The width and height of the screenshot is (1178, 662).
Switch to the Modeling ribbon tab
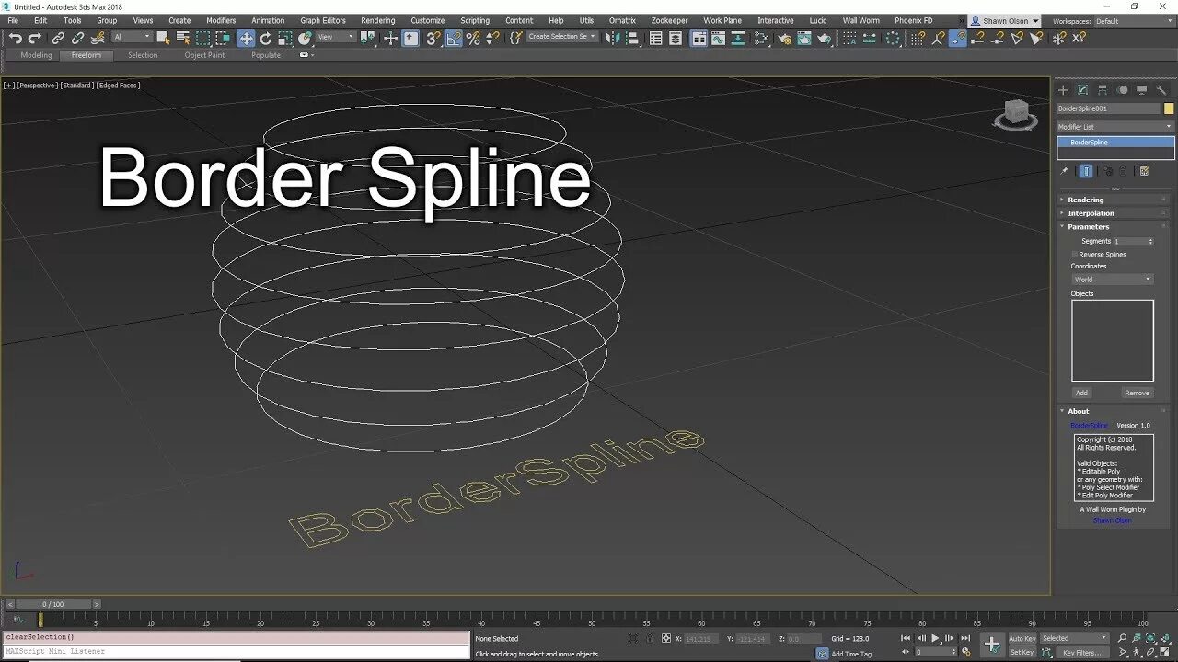tap(37, 55)
